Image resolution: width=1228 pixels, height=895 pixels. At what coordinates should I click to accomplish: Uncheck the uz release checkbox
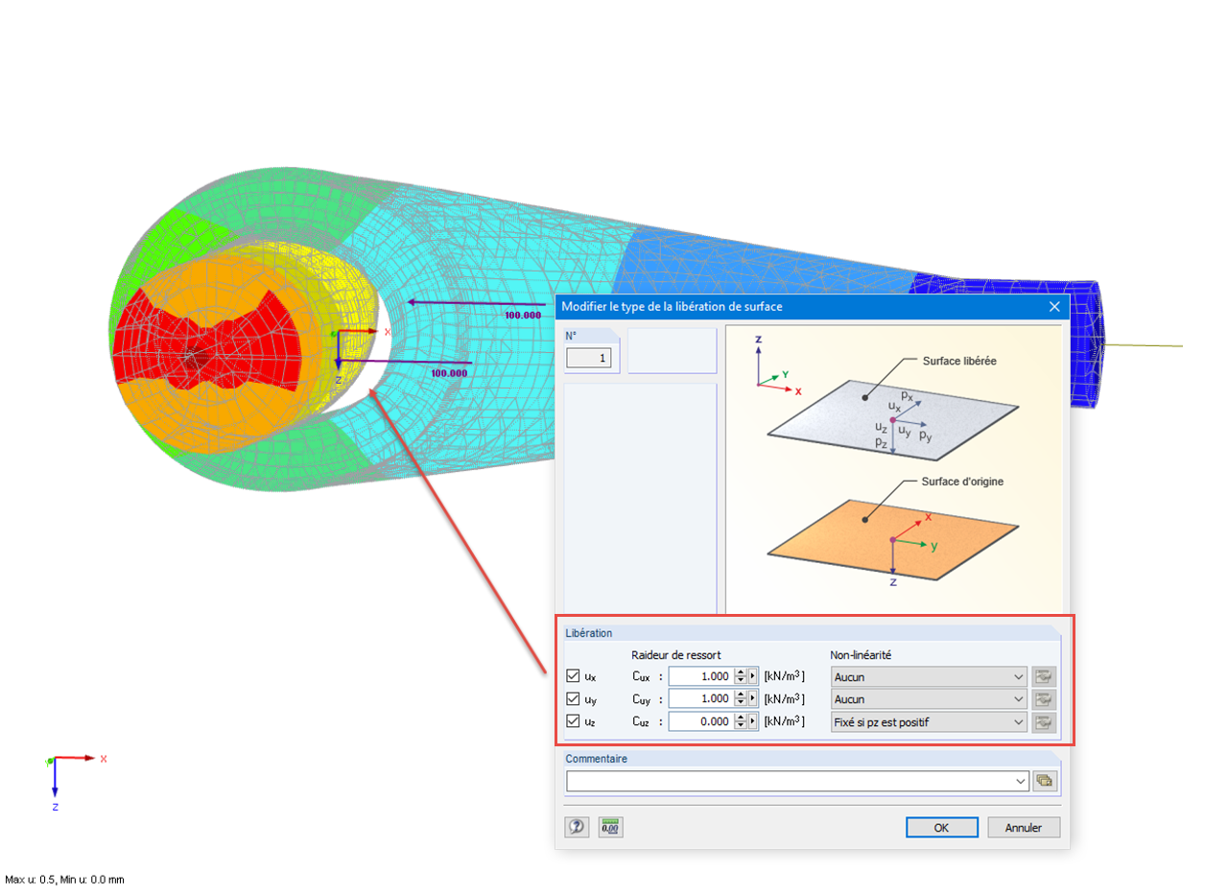[574, 722]
